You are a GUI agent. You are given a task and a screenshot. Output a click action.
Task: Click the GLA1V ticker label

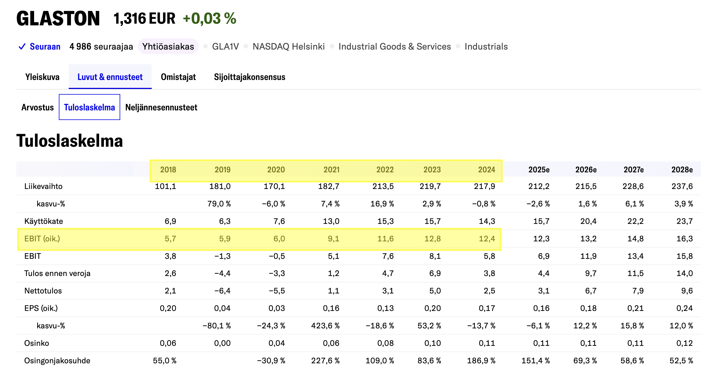point(225,46)
